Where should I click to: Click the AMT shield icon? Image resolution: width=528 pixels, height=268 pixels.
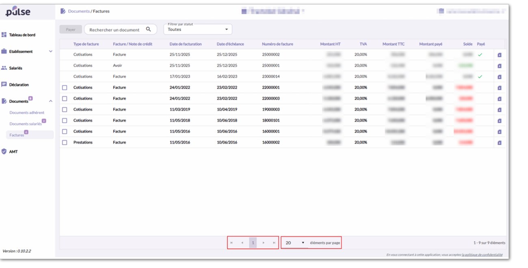4,151
